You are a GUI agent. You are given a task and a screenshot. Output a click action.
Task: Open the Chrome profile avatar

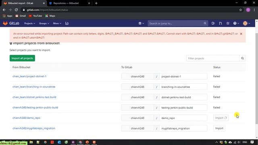tap(248, 10)
